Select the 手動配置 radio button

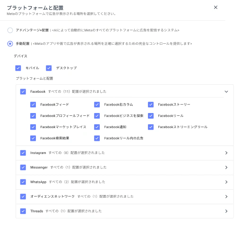point(10,44)
